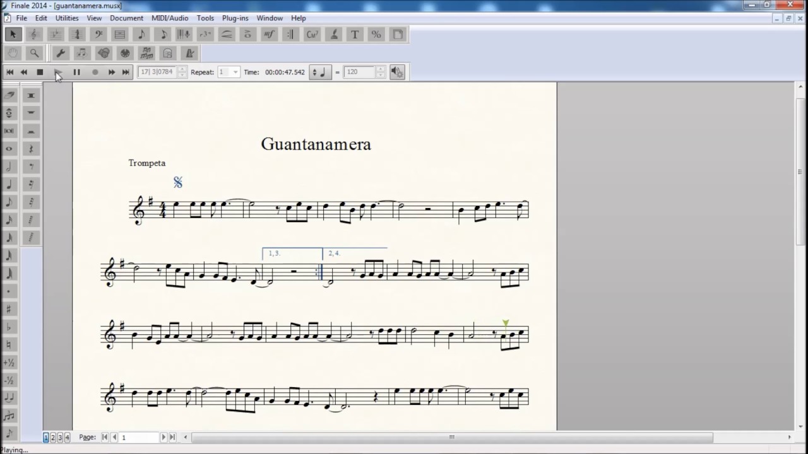Select the Tempo metronome tool
The image size is (808, 454).
189,53
